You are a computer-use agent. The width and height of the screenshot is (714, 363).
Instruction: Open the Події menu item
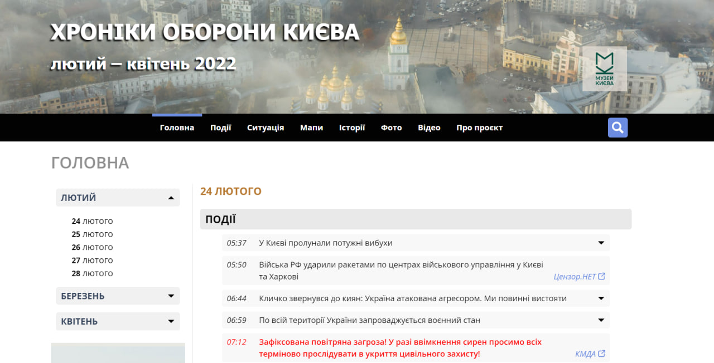coord(220,127)
